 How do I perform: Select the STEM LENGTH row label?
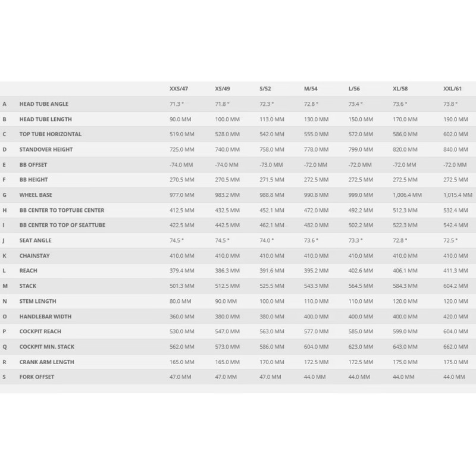click(x=37, y=301)
